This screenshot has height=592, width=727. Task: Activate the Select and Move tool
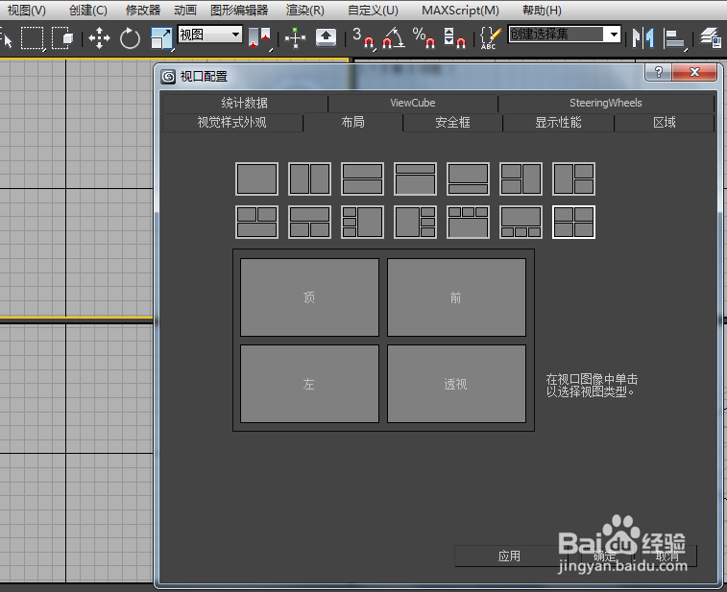pos(99,38)
